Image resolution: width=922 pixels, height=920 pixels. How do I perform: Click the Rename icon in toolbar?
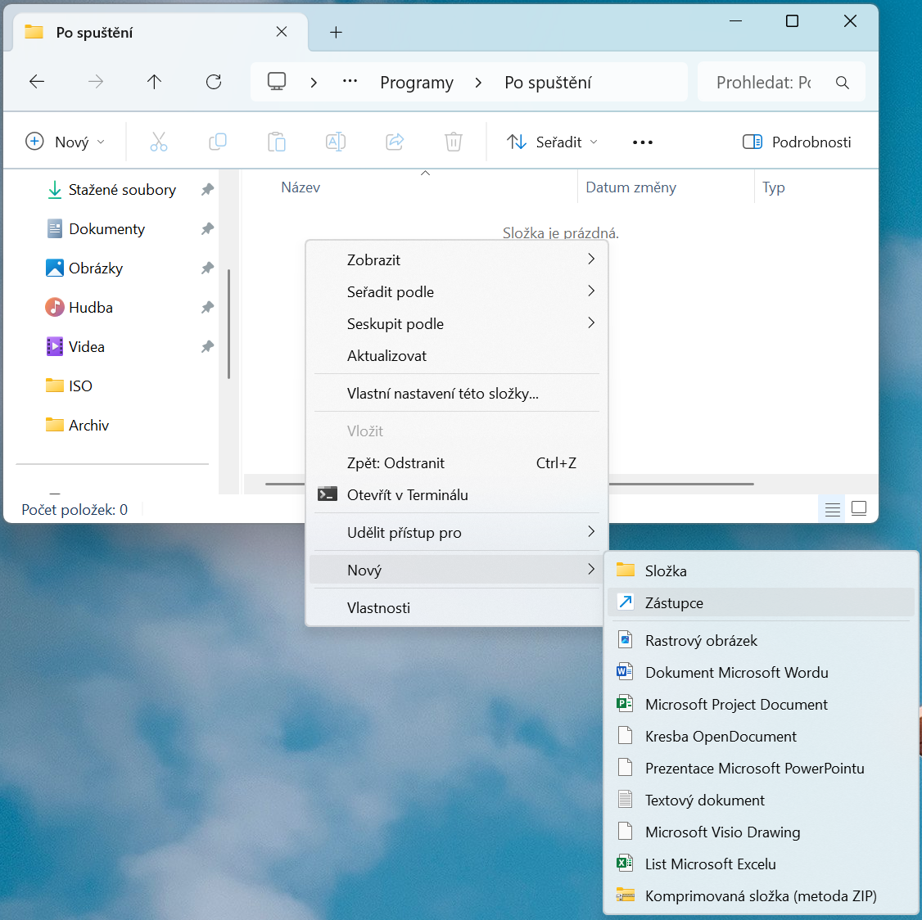335,142
